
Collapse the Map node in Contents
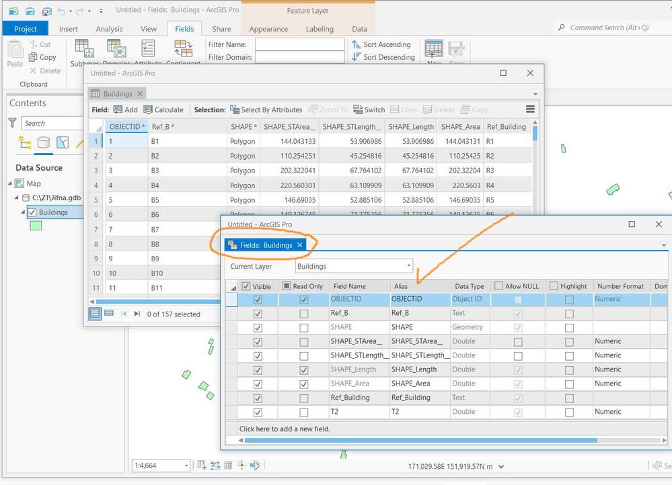coord(10,183)
